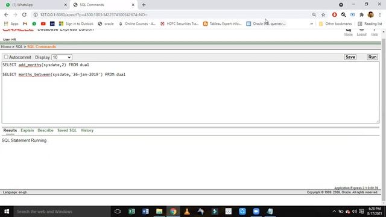Open File Explorer from the taskbar
Image resolution: width=386 pixels, height=217 pixels.
click(159, 212)
